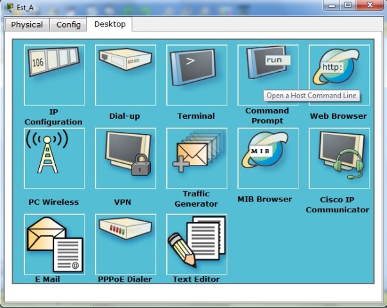Open the MIB Browser

(x=268, y=158)
